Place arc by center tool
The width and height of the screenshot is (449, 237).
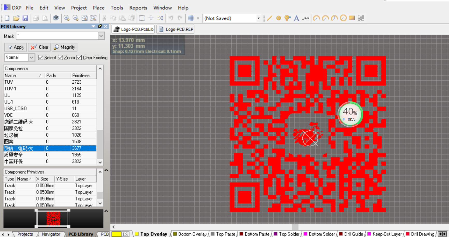(316, 18)
